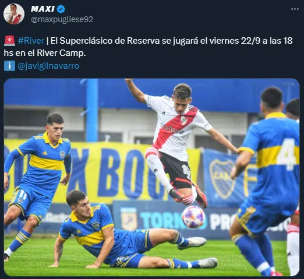Open the three-dot more options menu

[295, 9]
